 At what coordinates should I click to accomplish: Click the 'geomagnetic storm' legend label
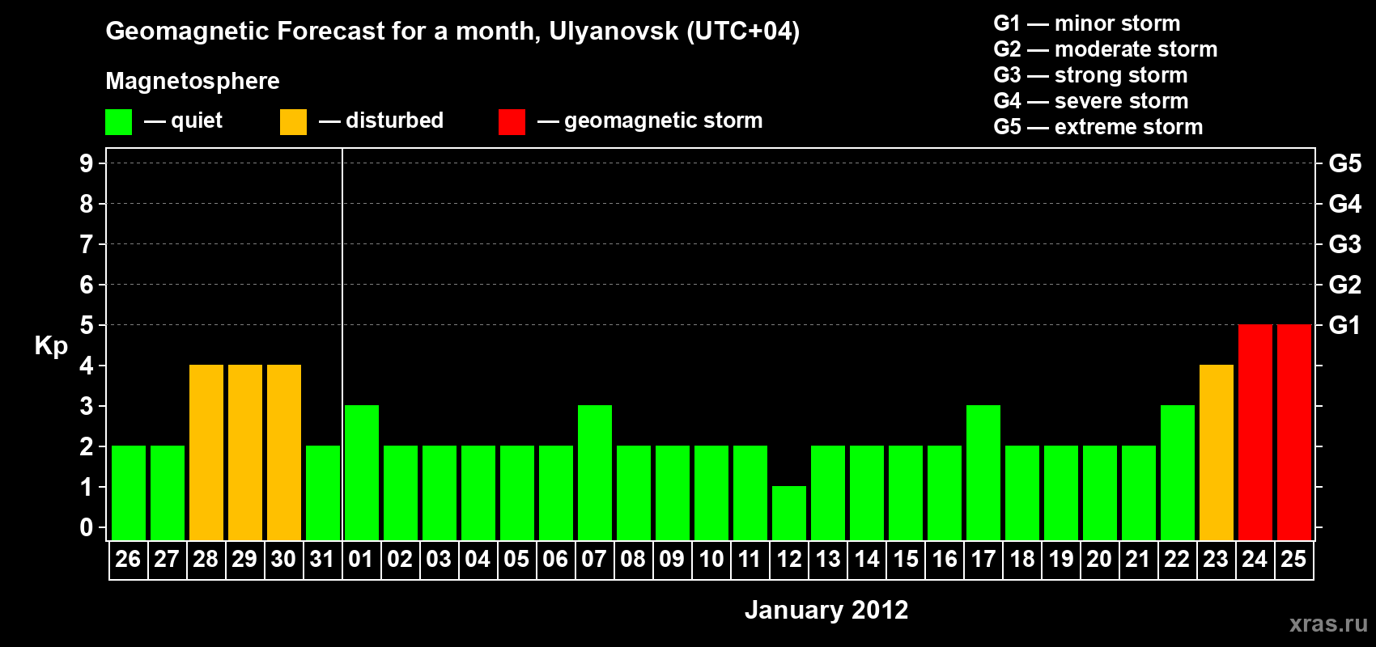coord(664,121)
